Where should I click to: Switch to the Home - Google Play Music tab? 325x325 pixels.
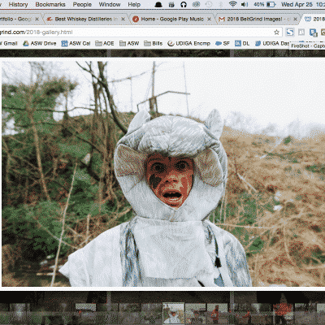(x=172, y=19)
